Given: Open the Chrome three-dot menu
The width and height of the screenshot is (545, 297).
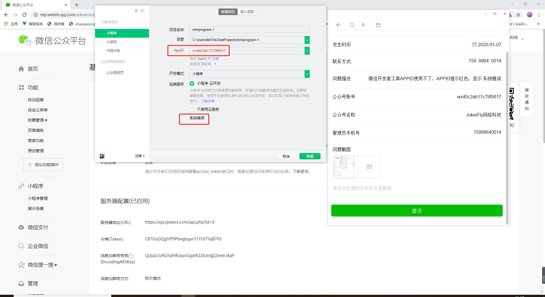Looking at the screenshot, I should (539, 15).
